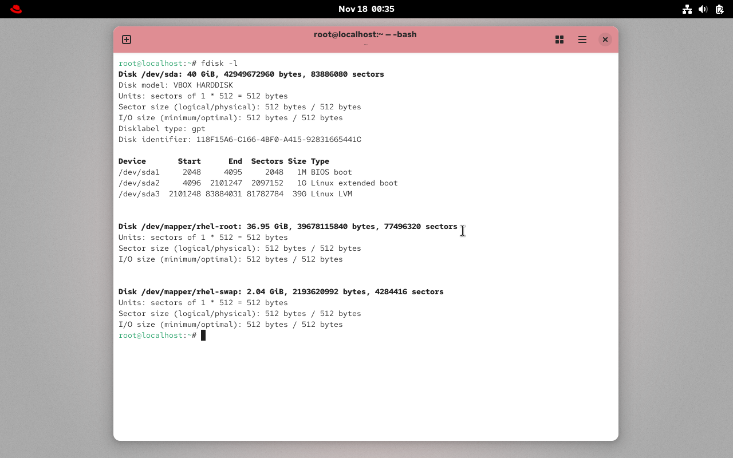Viewport: 733px width, 458px height.
Task: Open Activities via the Red Hat logo
Action: pyautogui.click(x=16, y=9)
